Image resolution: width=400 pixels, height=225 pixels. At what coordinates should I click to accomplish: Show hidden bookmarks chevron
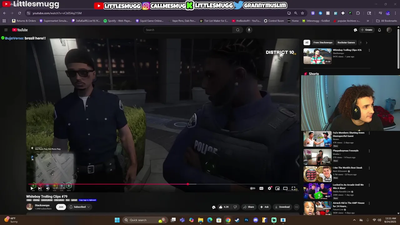[368, 21]
